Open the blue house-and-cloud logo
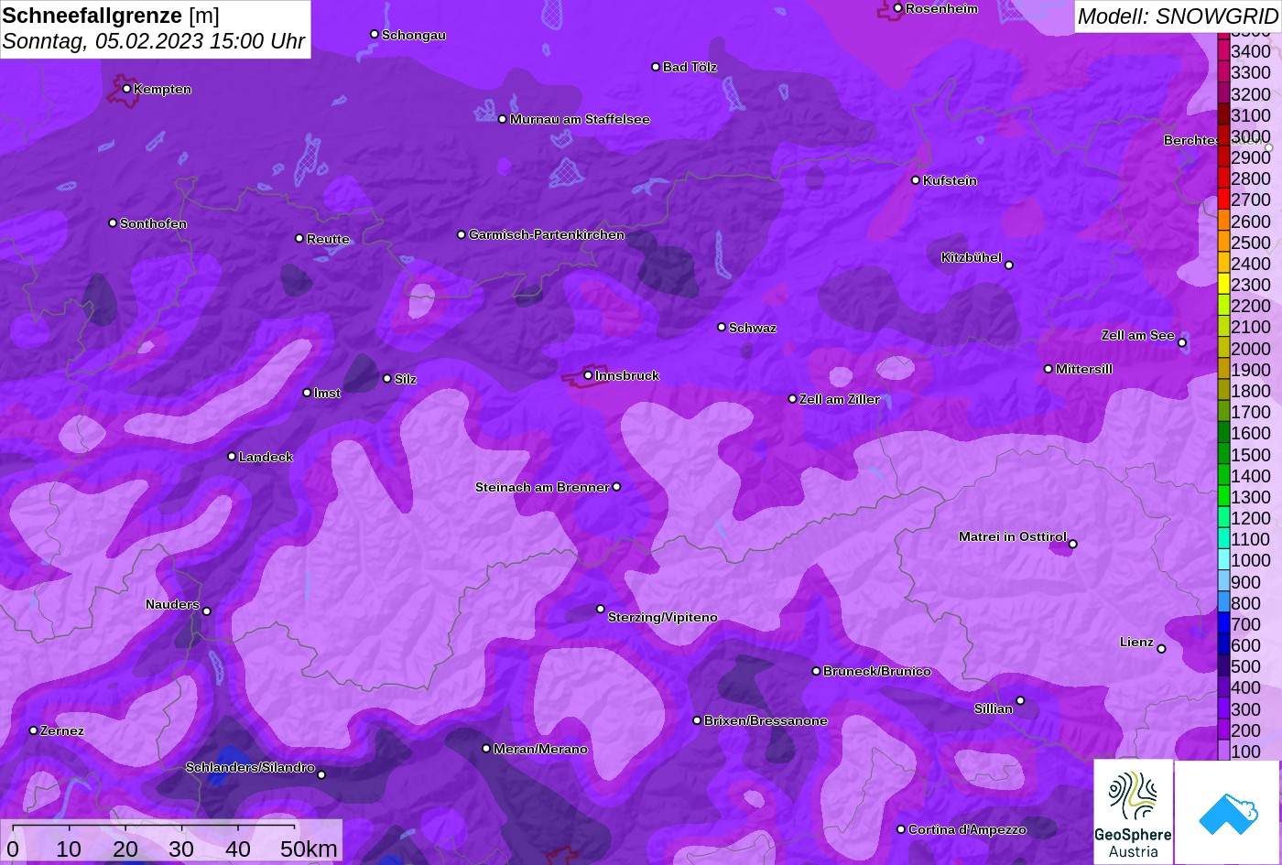Image resolution: width=1282 pixels, height=865 pixels. point(1227,812)
